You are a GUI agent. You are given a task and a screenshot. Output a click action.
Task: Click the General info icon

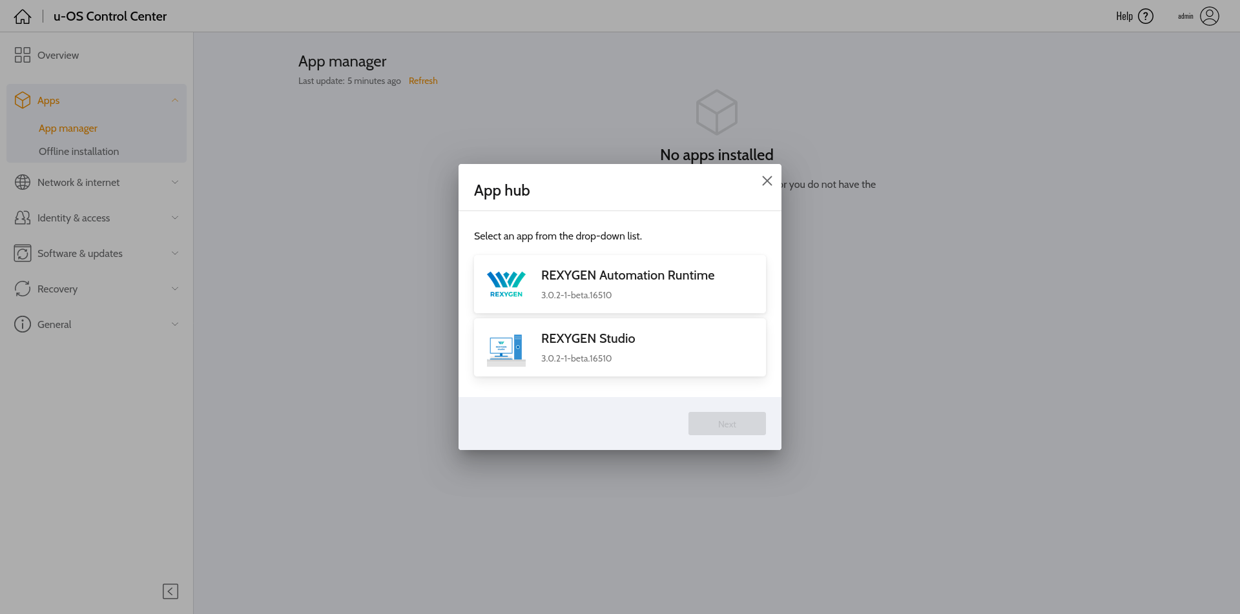click(x=23, y=324)
